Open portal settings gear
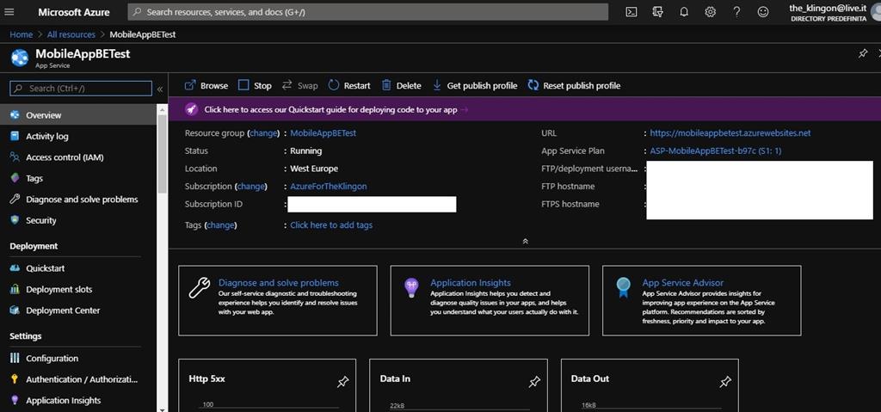 click(x=710, y=12)
